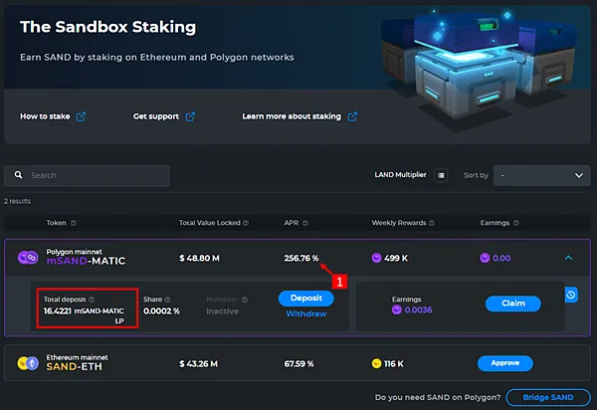Click the $ 43.26 M locked value
This screenshot has width=597, height=410.
pos(198,364)
